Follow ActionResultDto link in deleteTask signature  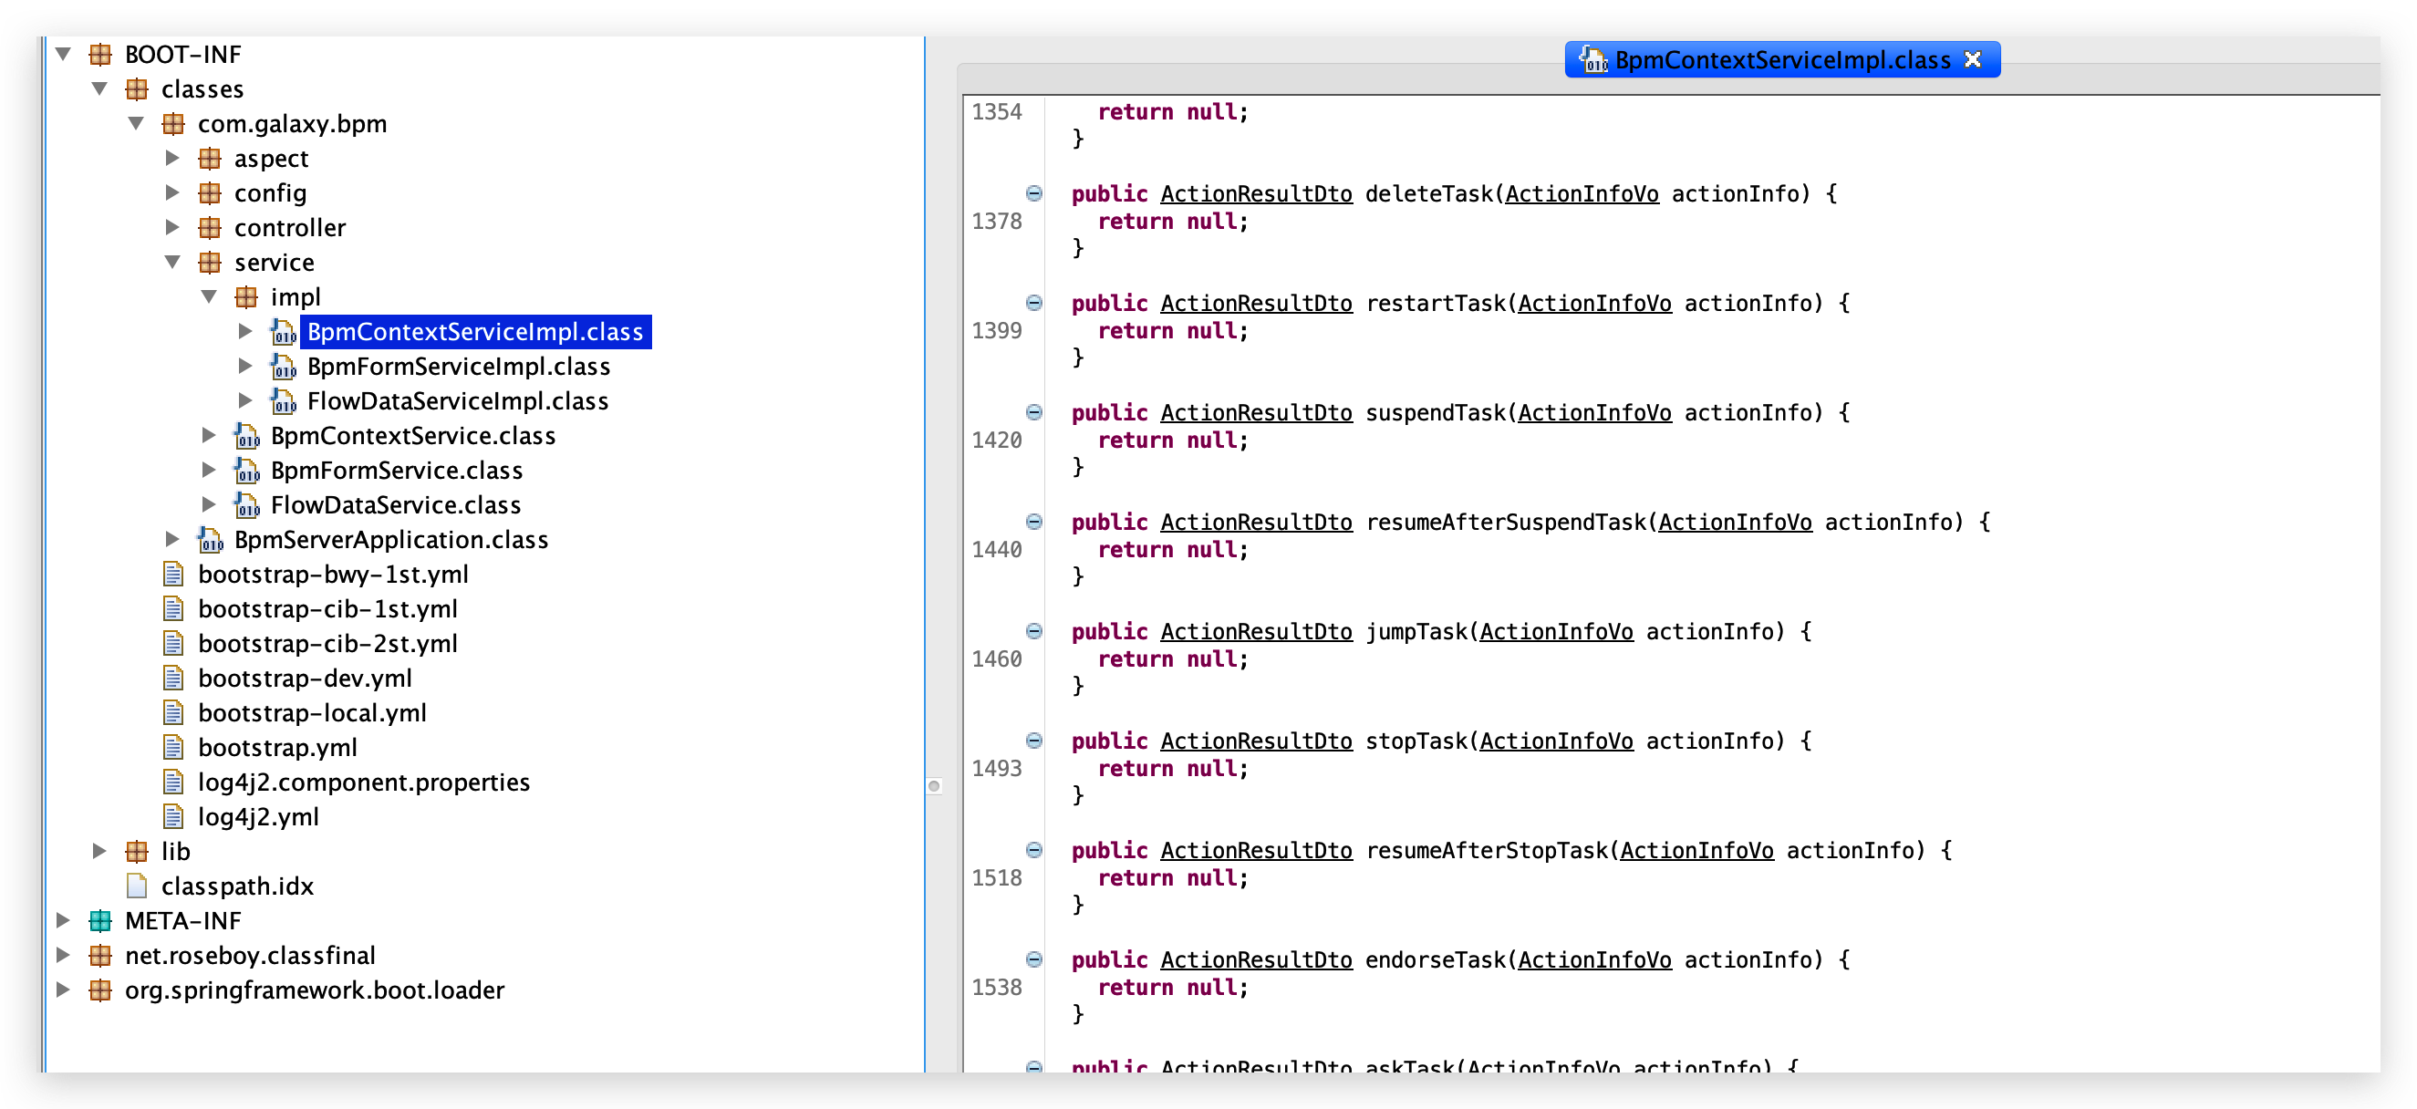[x=1256, y=194]
